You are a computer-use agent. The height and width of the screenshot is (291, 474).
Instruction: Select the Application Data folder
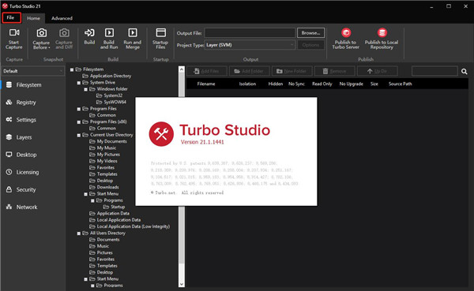(109, 213)
